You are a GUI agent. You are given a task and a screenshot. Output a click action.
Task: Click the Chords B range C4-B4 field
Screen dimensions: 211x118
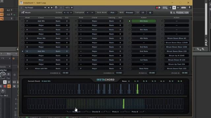click(x=119, y=73)
